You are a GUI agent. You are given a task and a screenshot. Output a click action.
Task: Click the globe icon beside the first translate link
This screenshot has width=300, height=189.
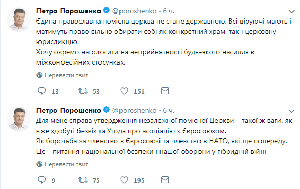click(39, 75)
